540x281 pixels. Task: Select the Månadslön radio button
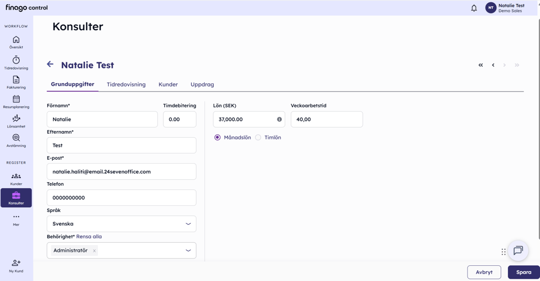click(x=217, y=137)
